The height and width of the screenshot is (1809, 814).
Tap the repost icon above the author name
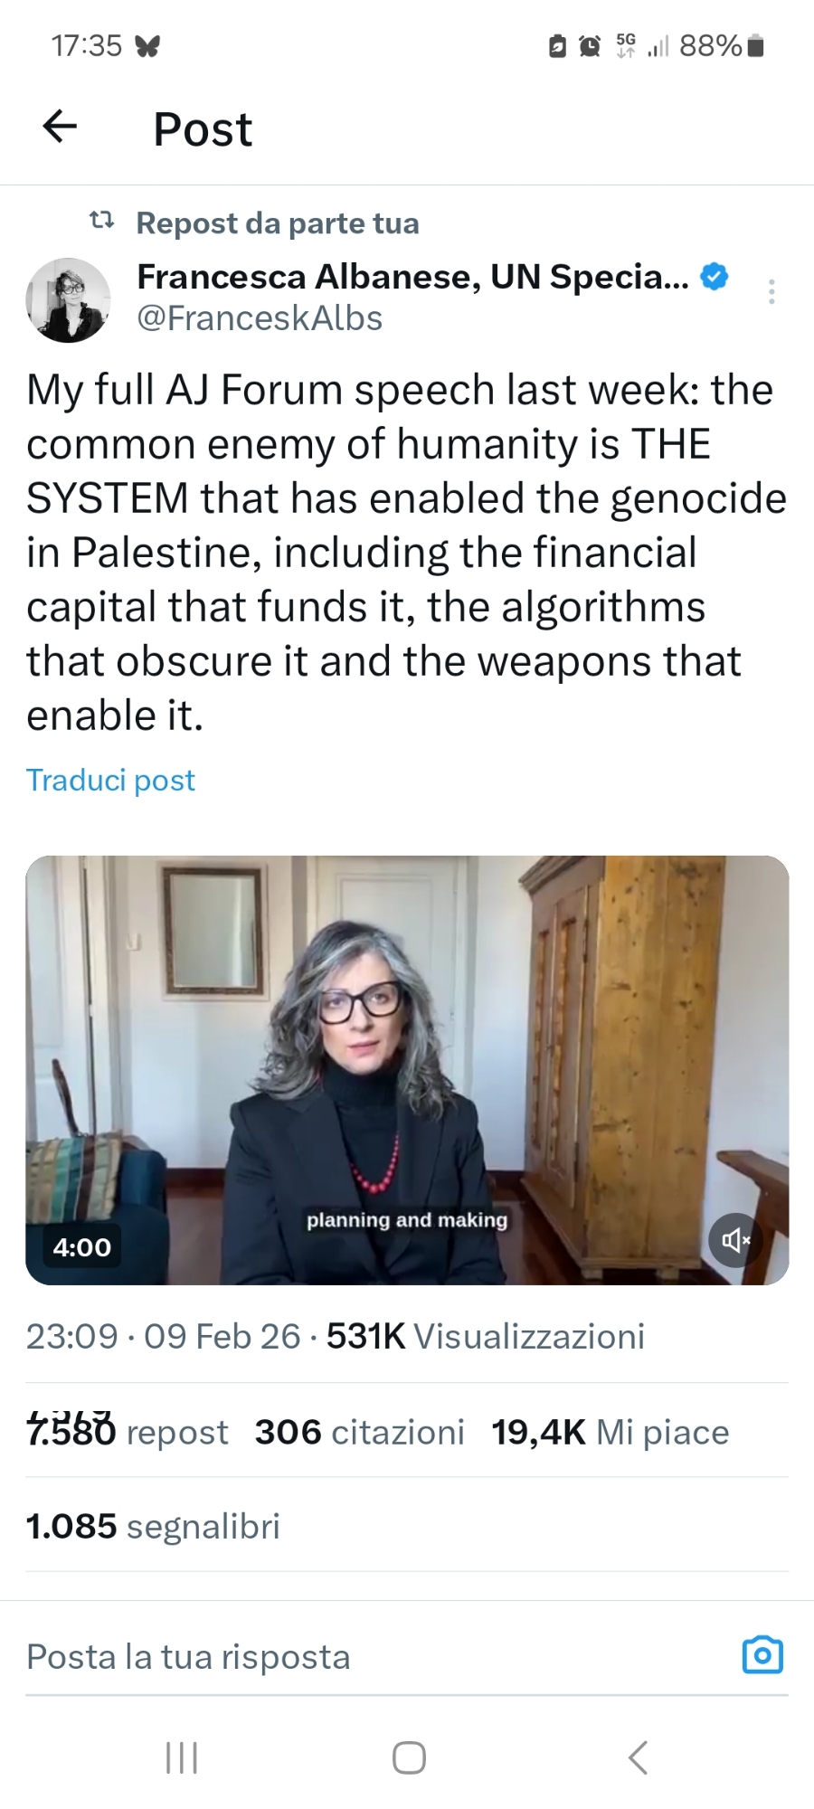tap(101, 220)
